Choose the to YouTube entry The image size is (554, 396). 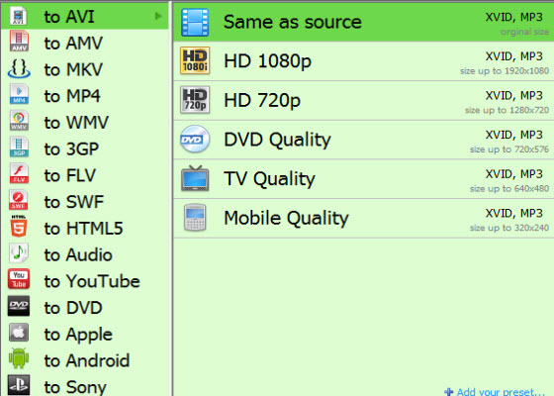pyautogui.click(x=85, y=281)
